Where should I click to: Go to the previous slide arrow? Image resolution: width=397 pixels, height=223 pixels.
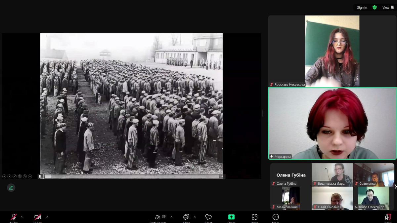click(x=4, y=176)
